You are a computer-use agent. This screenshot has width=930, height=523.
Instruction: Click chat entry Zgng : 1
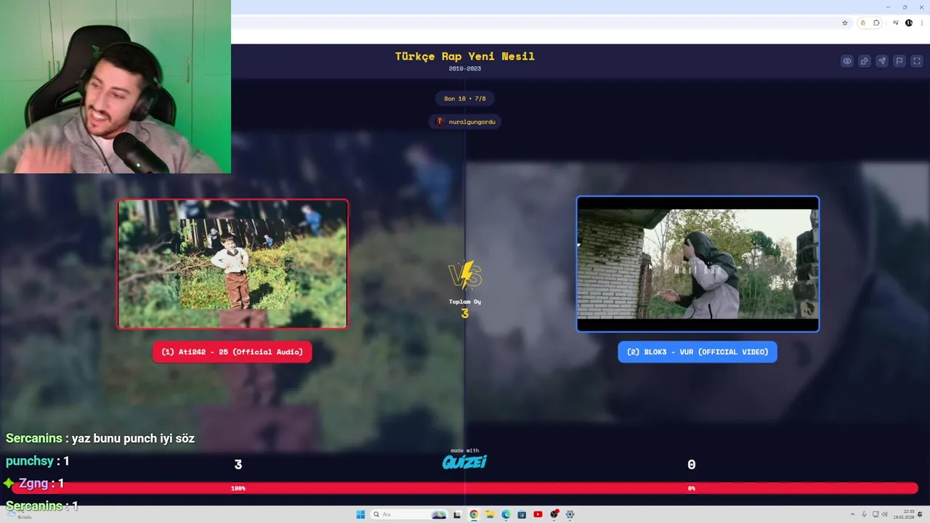(34, 483)
